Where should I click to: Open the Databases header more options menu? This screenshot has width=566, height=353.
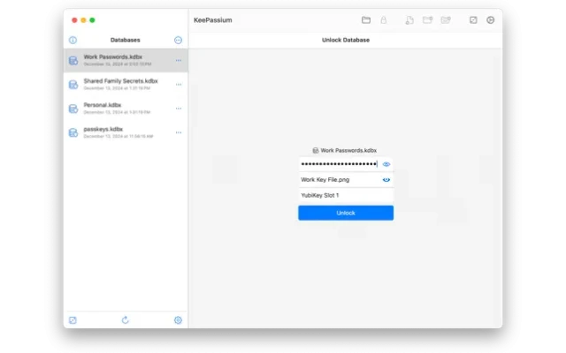[179, 40]
